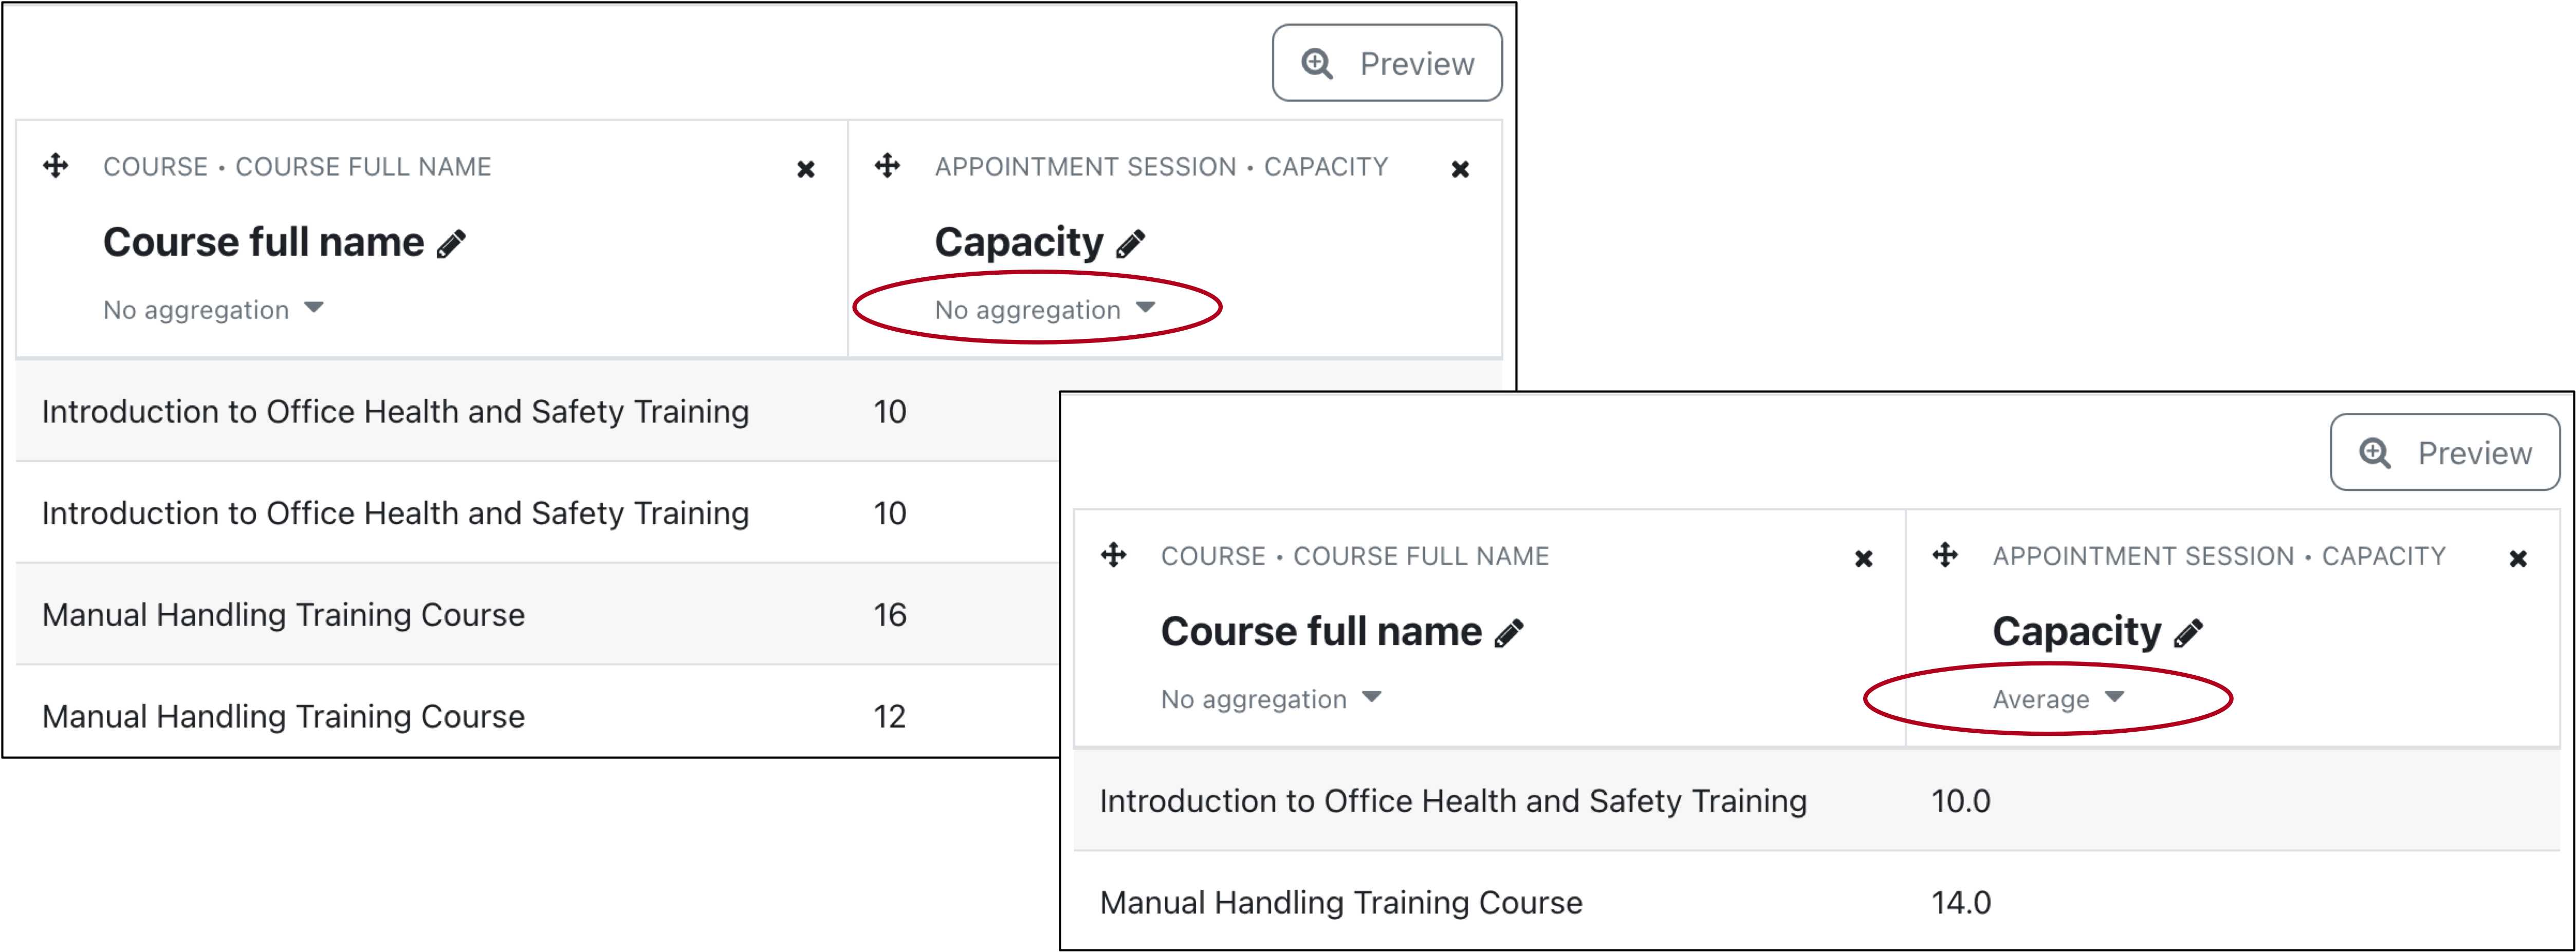Remove Course full name column in back panel
Screen dimensions: 2576x952
(x=805, y=170)
